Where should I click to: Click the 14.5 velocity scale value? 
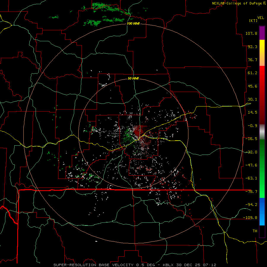click(252, 112)
